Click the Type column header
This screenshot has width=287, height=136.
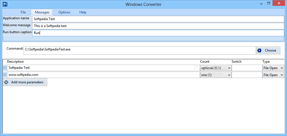coord(266,62)
